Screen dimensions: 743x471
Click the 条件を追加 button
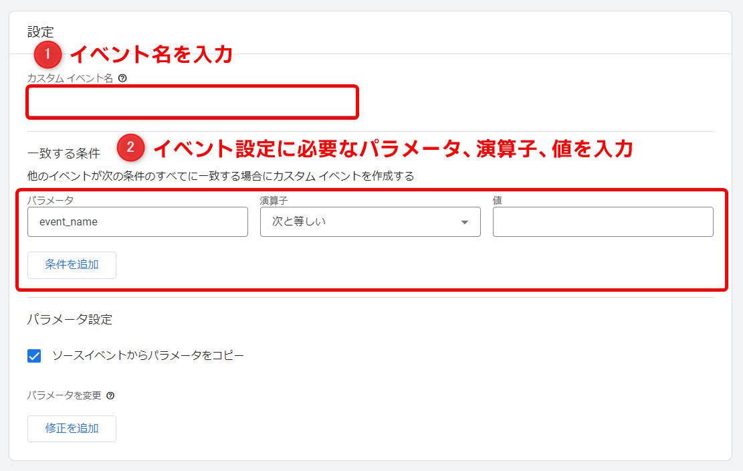72,265
